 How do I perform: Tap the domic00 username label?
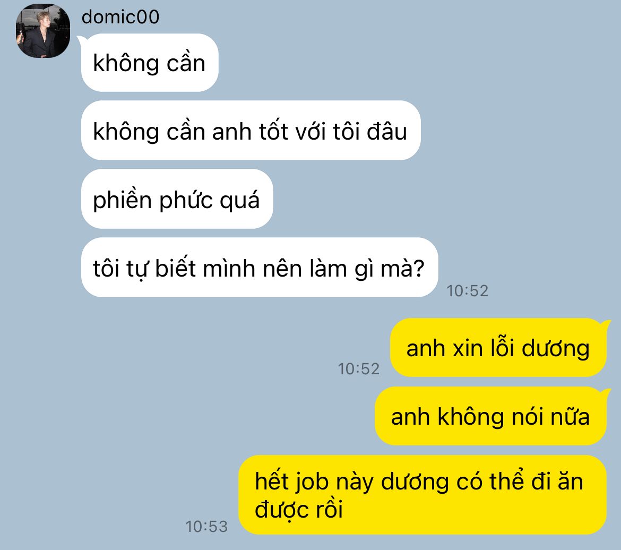(x=120, y=17)
